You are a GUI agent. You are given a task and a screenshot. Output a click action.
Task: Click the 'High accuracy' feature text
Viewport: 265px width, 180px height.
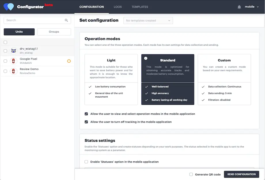coord(160,93)
